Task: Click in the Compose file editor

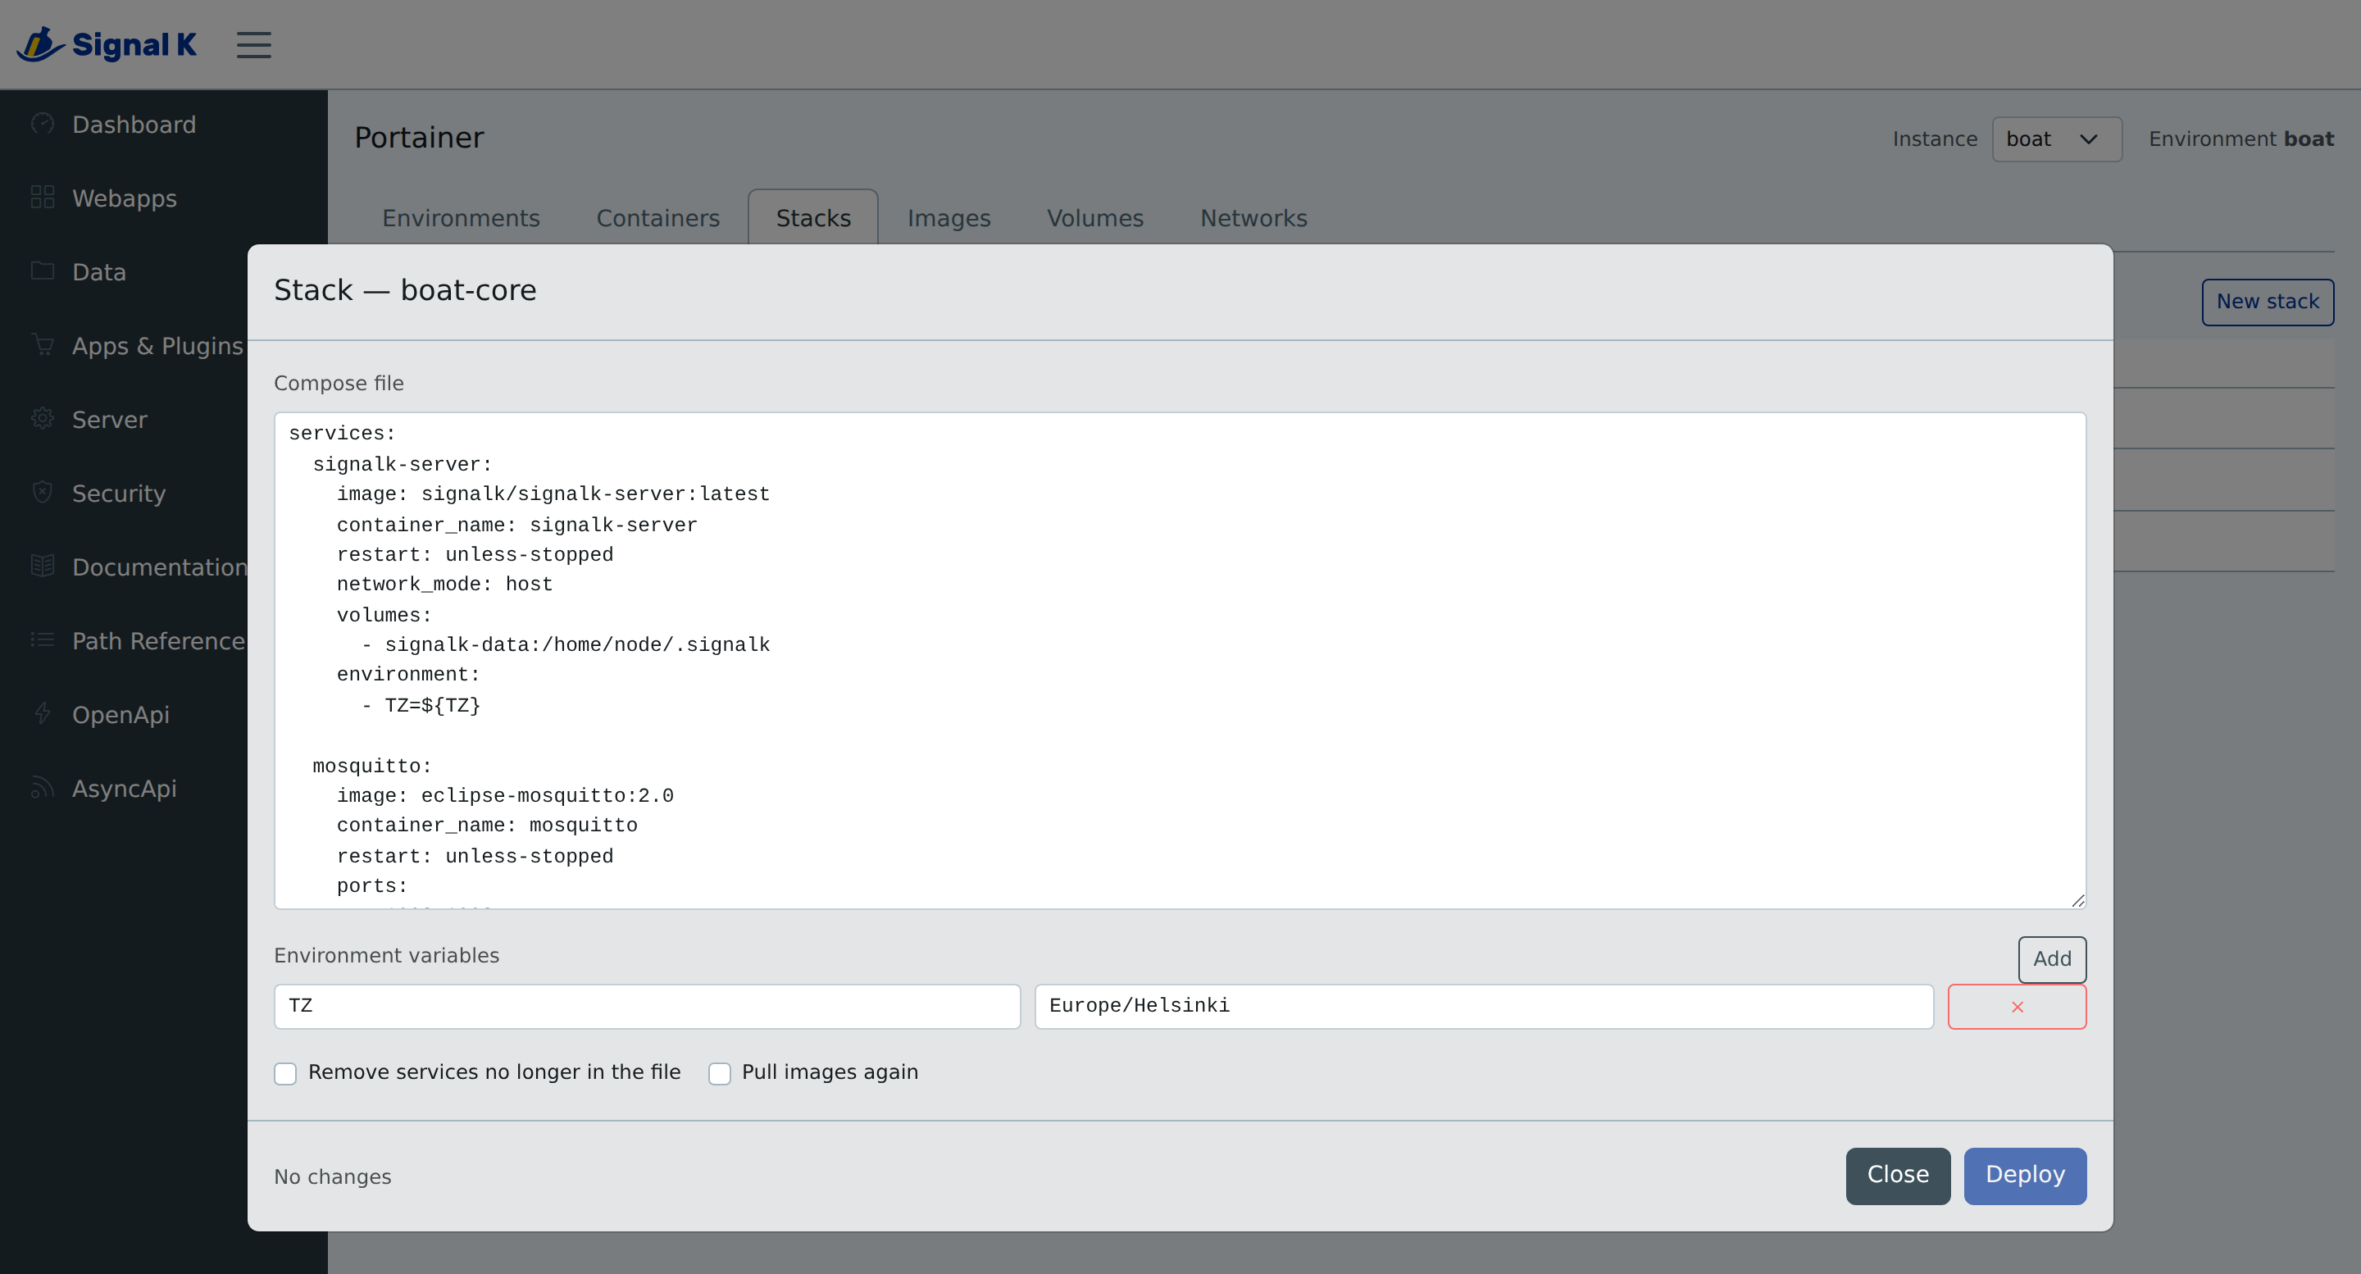Action: 1180,660
